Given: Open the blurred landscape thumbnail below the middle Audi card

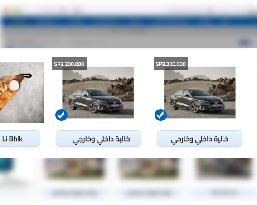Looking at the screenshot, I should (x=75, y=168).
